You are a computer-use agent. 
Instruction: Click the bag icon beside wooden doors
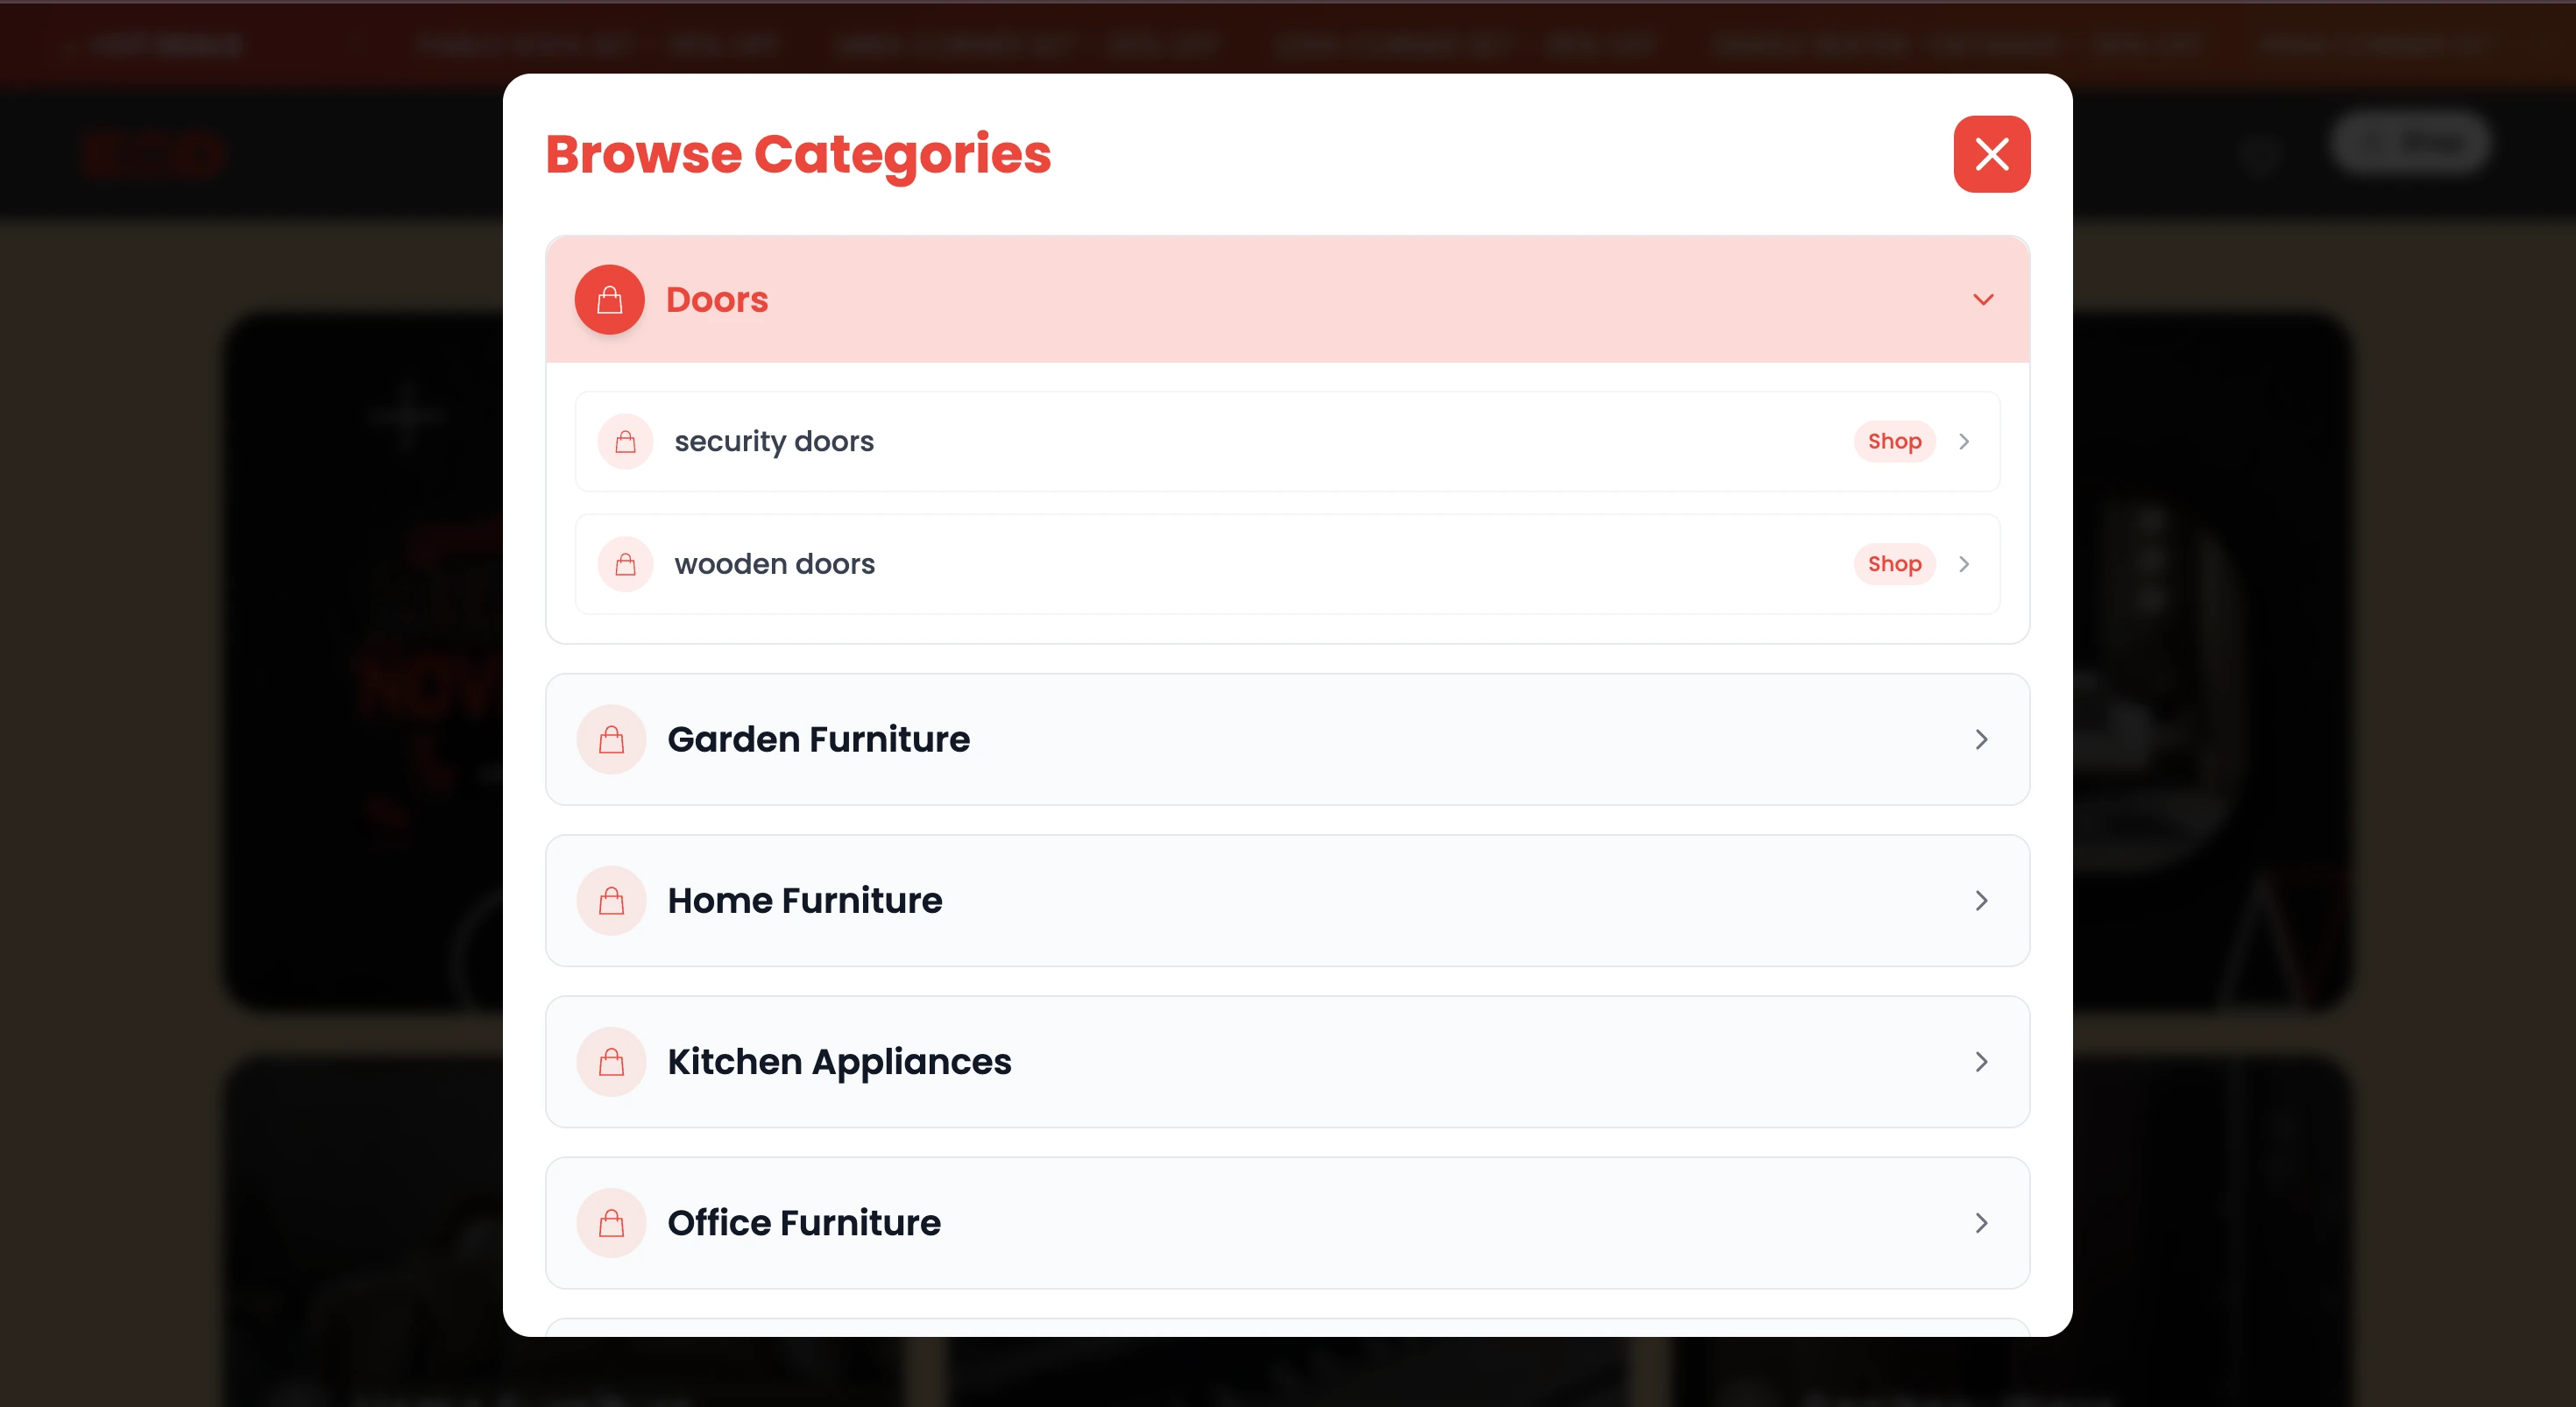625,563
